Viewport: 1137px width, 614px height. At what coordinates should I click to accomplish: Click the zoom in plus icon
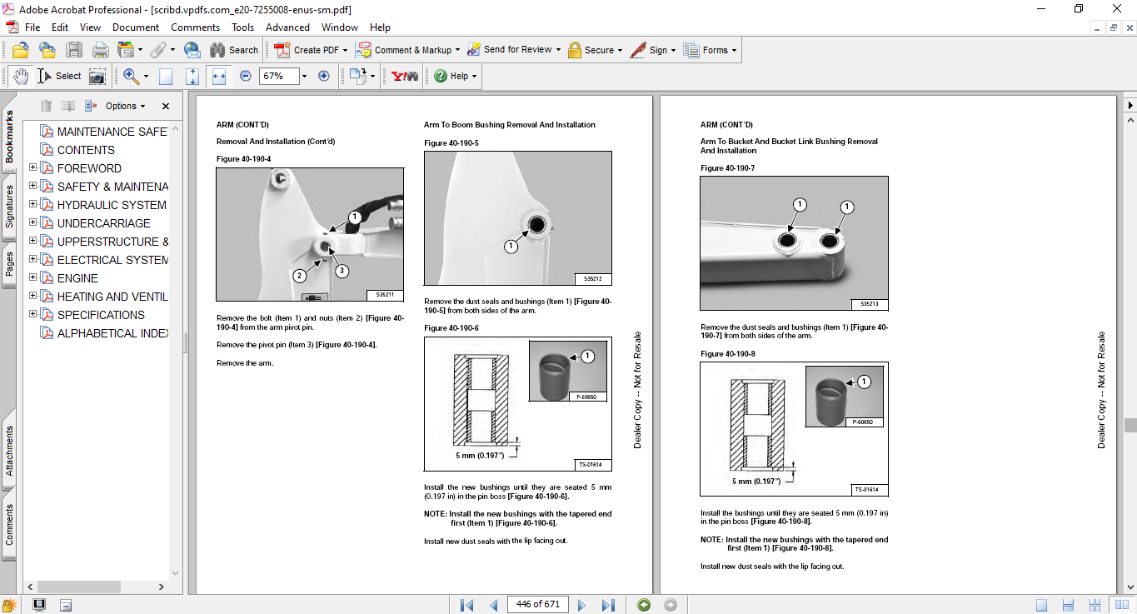coord(324,76)
